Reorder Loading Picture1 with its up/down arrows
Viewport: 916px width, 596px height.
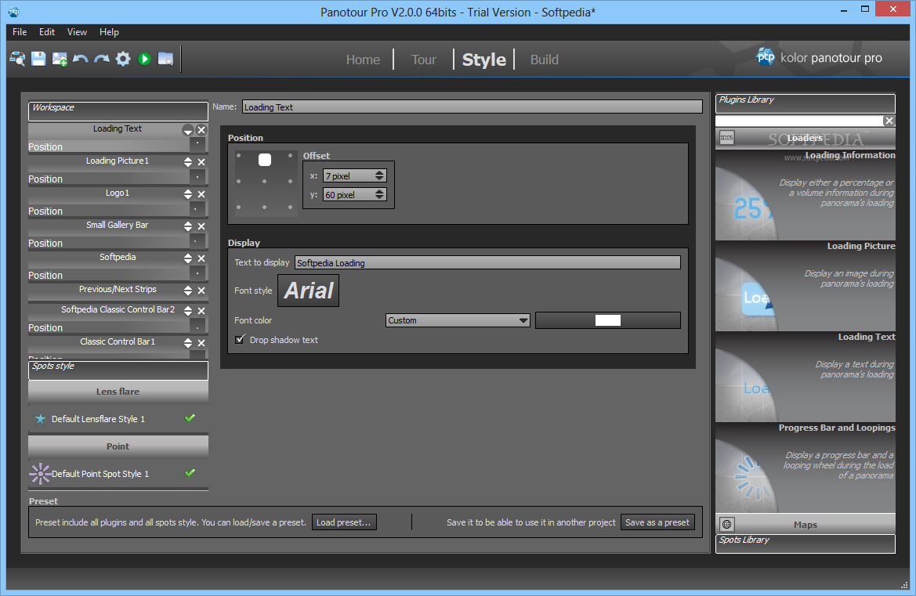click(187, 162)
